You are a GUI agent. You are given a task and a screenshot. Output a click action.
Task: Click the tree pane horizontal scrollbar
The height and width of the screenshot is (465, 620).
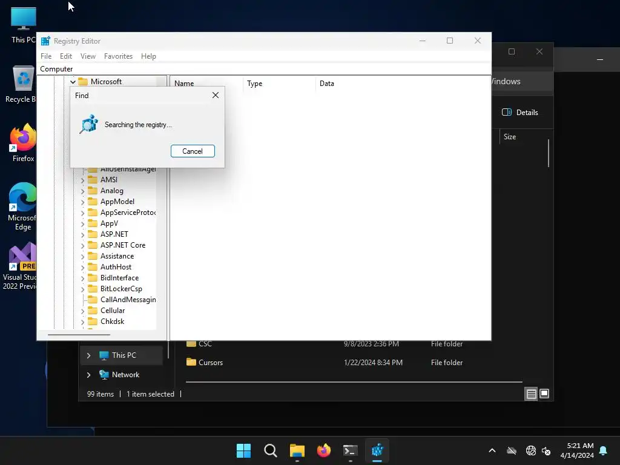click(79, 334)
